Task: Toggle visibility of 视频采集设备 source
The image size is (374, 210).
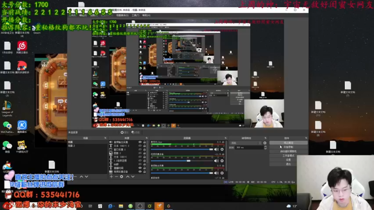Action: point(140,171)
